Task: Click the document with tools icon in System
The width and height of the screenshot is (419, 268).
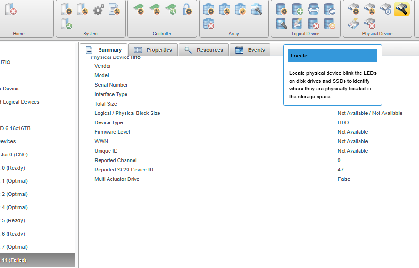Action: click(115, 9)
